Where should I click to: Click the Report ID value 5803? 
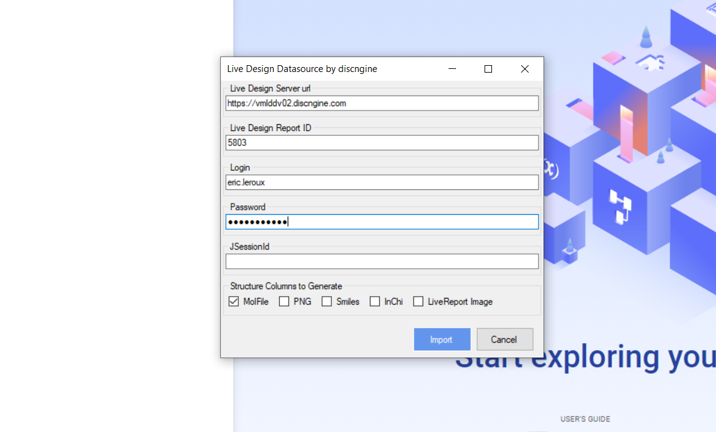pos(236,142)
